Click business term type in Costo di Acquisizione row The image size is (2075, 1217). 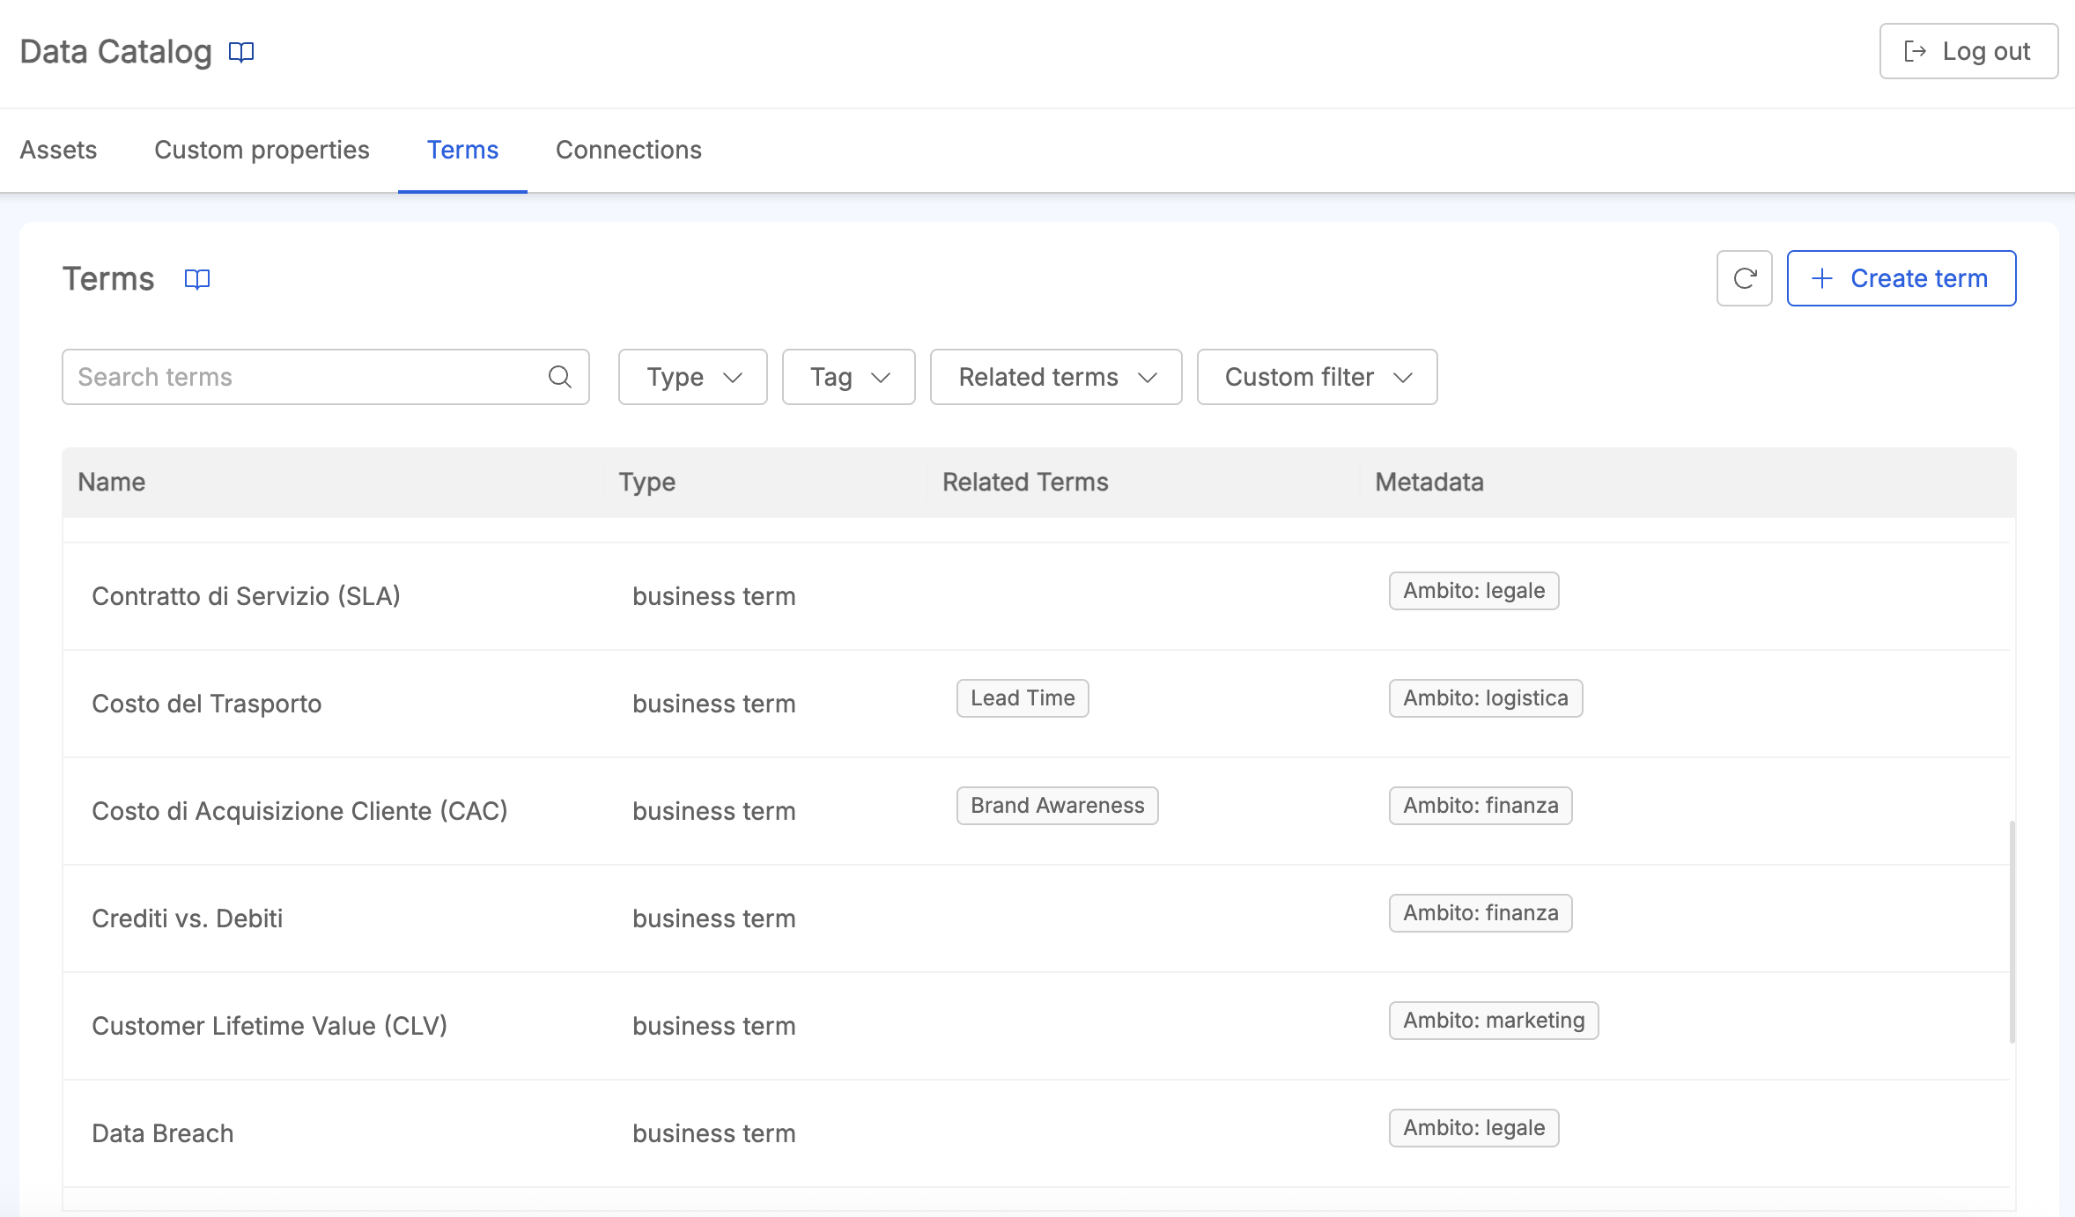click(x=713, y=811)
